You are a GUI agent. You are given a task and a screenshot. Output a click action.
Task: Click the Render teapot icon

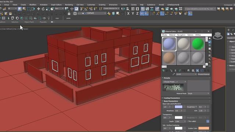point(171,9)
